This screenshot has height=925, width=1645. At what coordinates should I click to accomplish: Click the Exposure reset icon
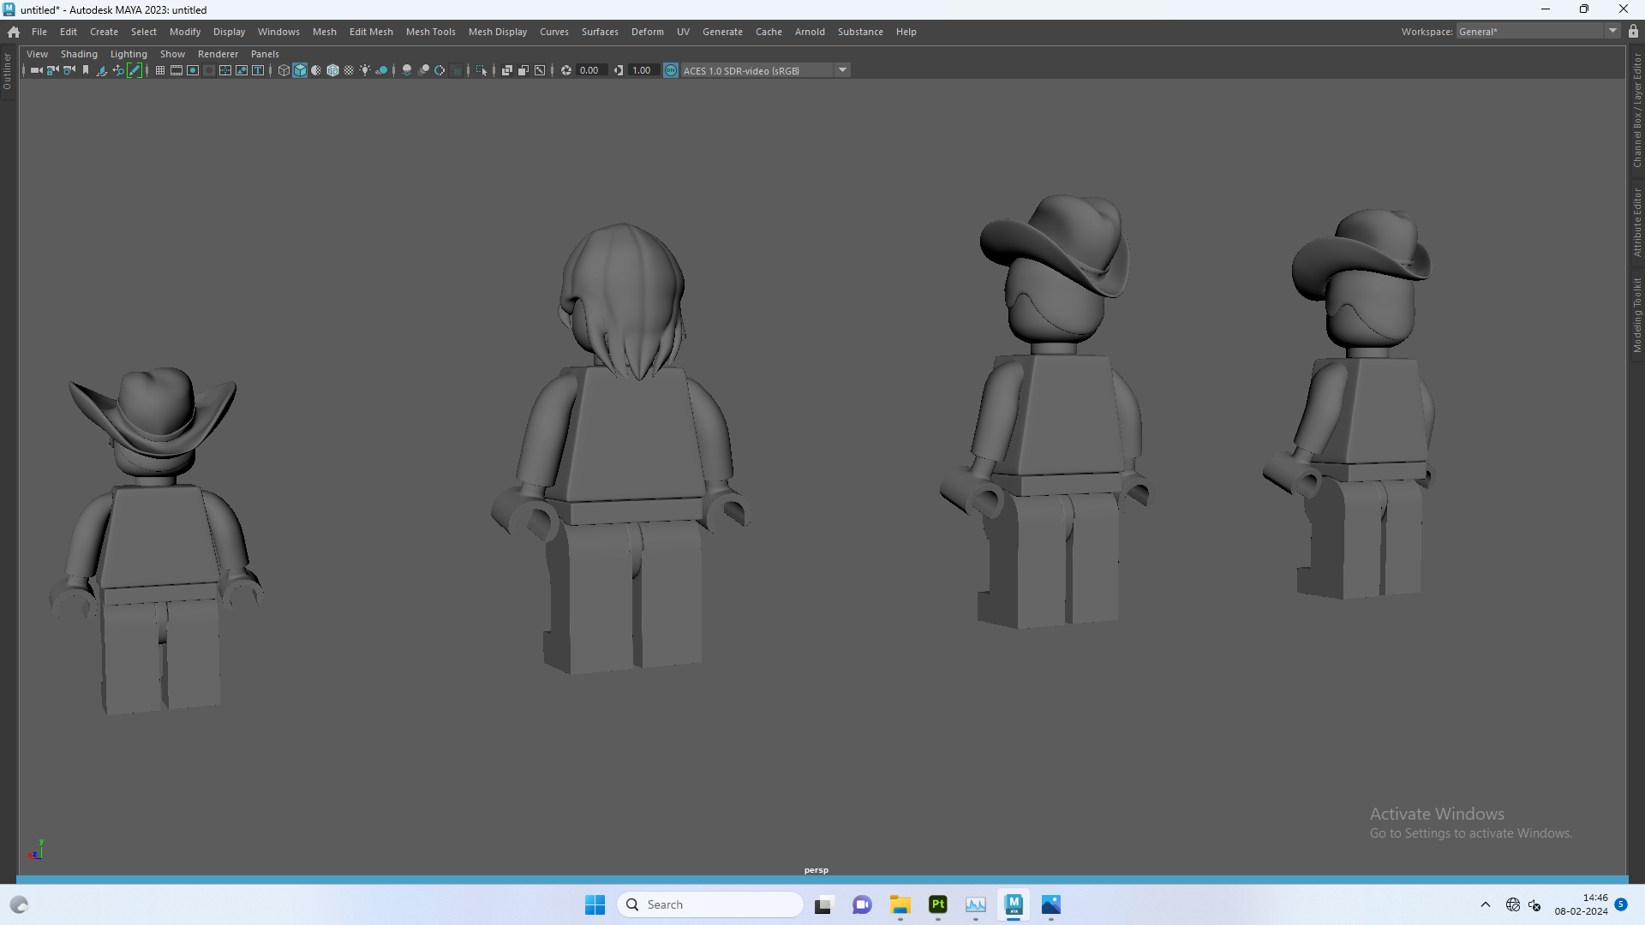(566, 70)
